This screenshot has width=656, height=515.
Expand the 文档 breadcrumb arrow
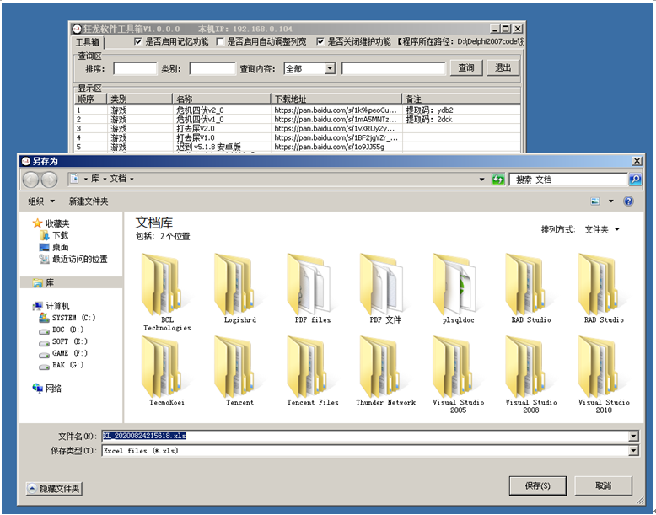pos(132,179)
